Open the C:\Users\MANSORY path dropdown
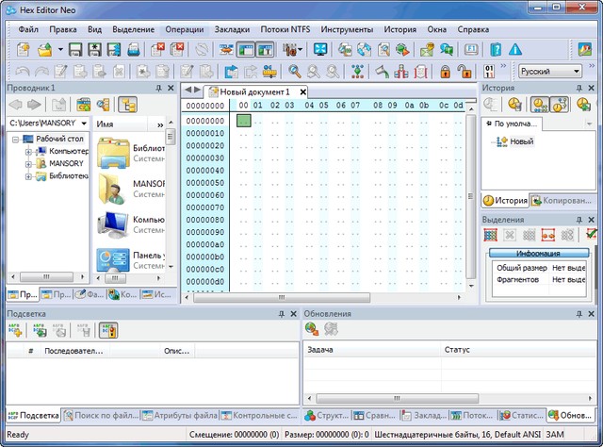The height and width of the screenshot is (447, 603). pyautogui.click(x=84, y=124)
